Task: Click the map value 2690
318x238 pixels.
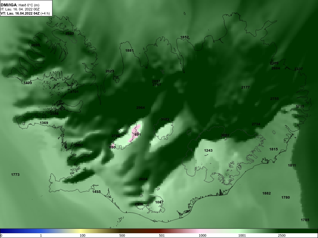Action: pyautogui.click(x=36, y=45)
